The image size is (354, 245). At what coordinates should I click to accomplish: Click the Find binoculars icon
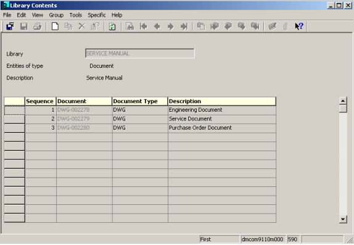tap(130, 27)
